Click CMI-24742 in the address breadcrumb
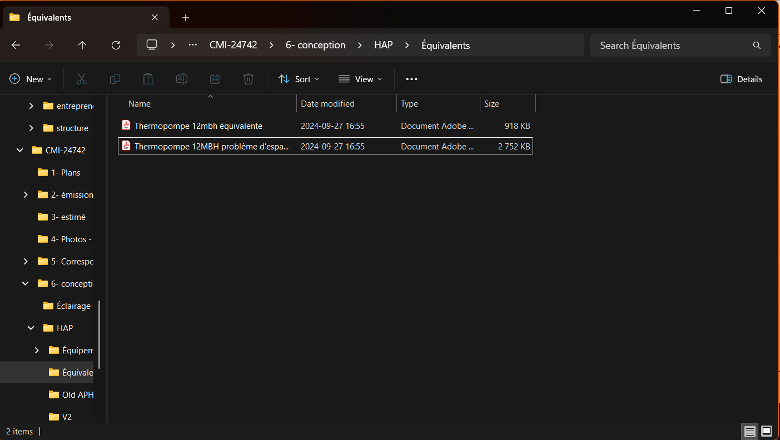780x440 pixels. coord(233,46)
